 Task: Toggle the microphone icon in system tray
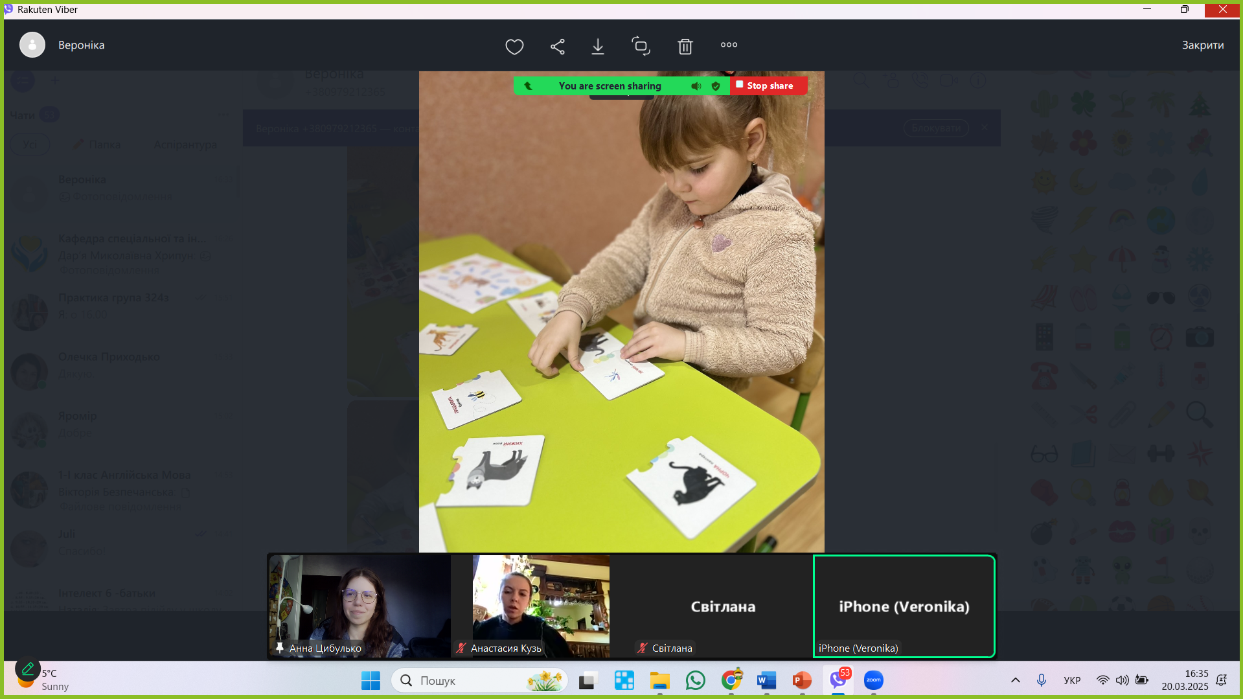coord(1041,680)
